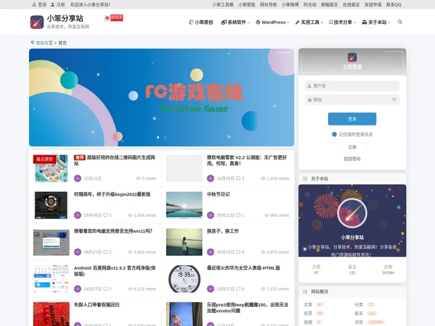Open article 换房子，换工作
Viewport: 435px width, 326px height.
pyautogui.click(x=223, y=231)
